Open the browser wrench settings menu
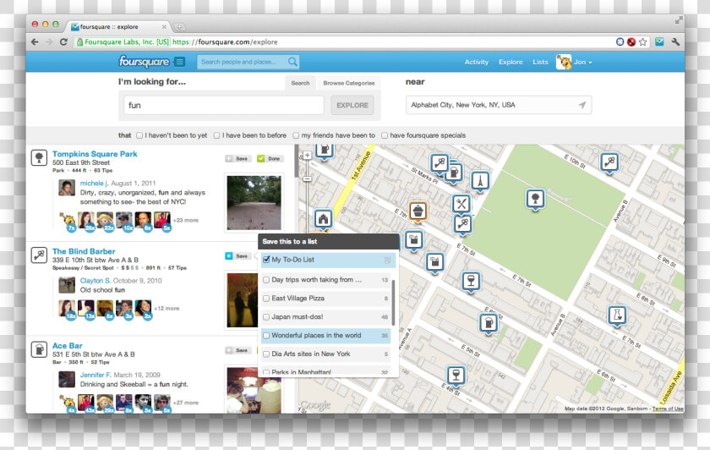The image size is (710, 450). pos(675,42)
